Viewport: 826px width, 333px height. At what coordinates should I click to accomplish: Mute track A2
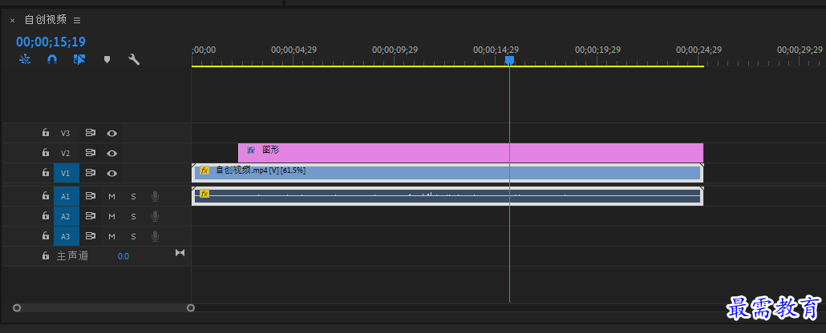coord(111,216)
